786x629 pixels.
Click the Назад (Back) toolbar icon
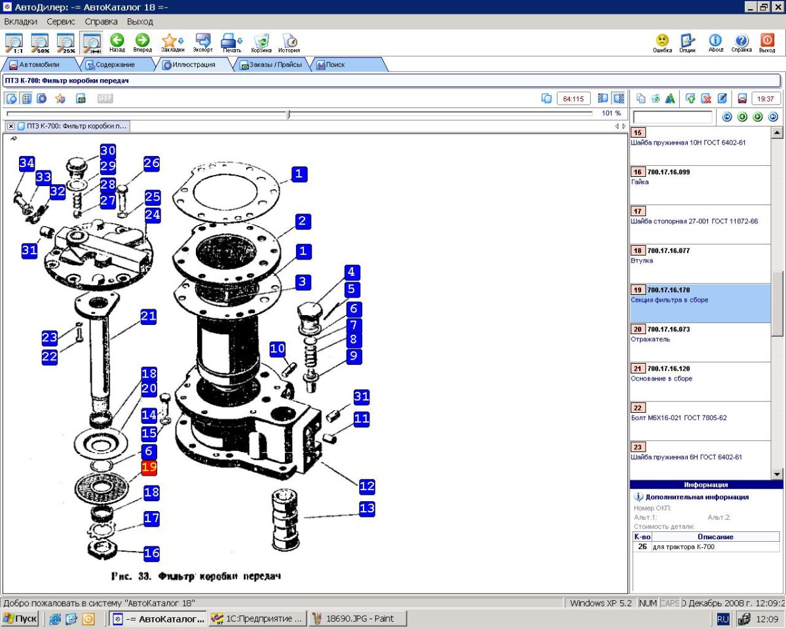tap(117, 42)
